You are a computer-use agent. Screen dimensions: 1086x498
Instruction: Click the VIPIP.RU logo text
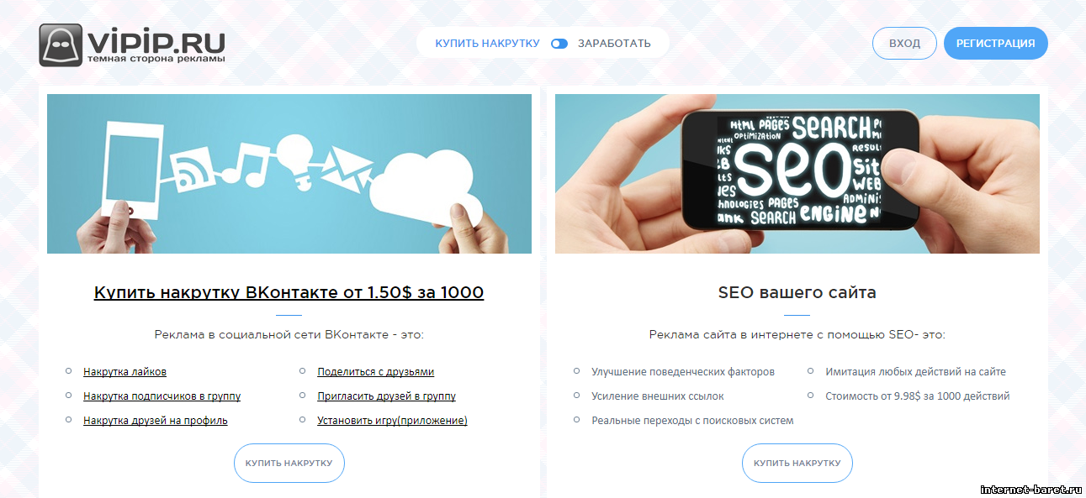click(156, 40)
